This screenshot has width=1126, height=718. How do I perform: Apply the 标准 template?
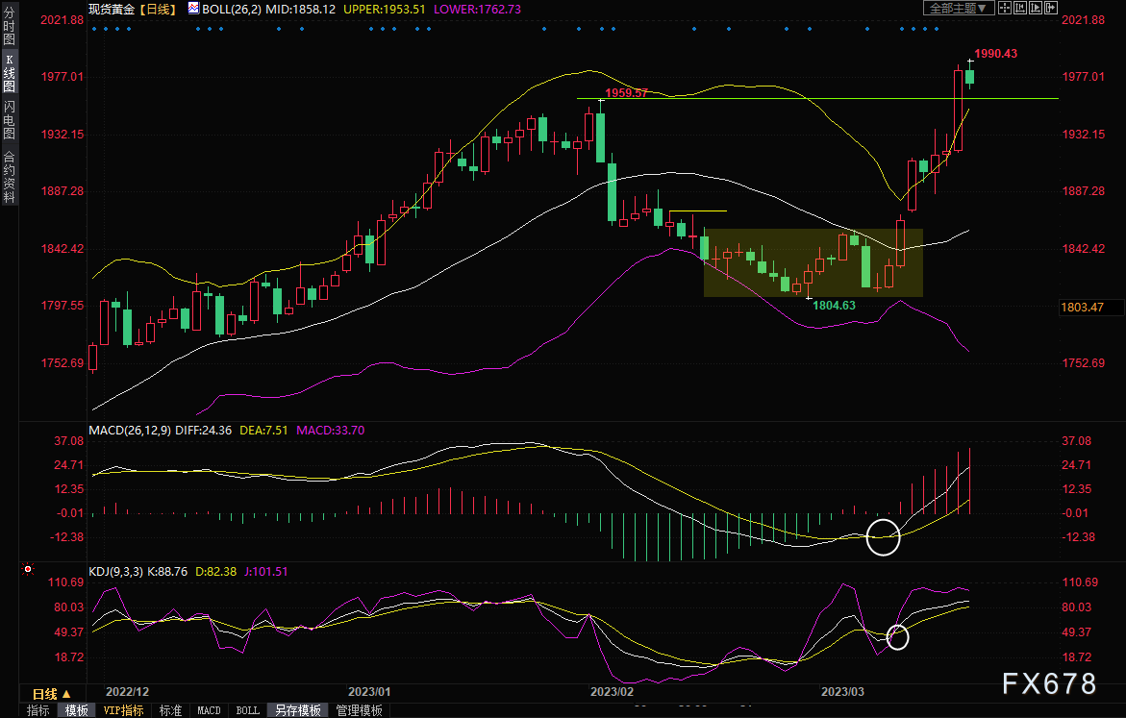tap(170, 710)
